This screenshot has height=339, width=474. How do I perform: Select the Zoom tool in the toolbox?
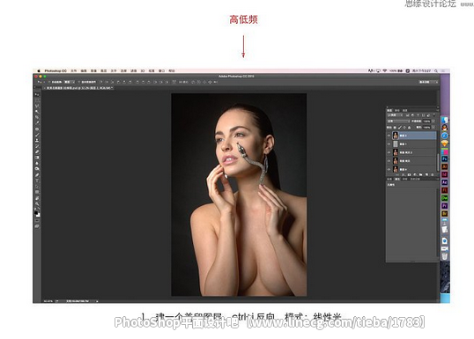(37, 203)
